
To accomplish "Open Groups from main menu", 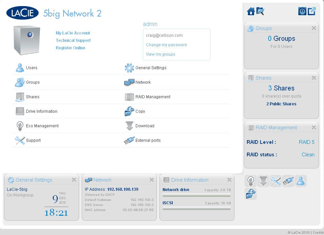I will (33, 82).
